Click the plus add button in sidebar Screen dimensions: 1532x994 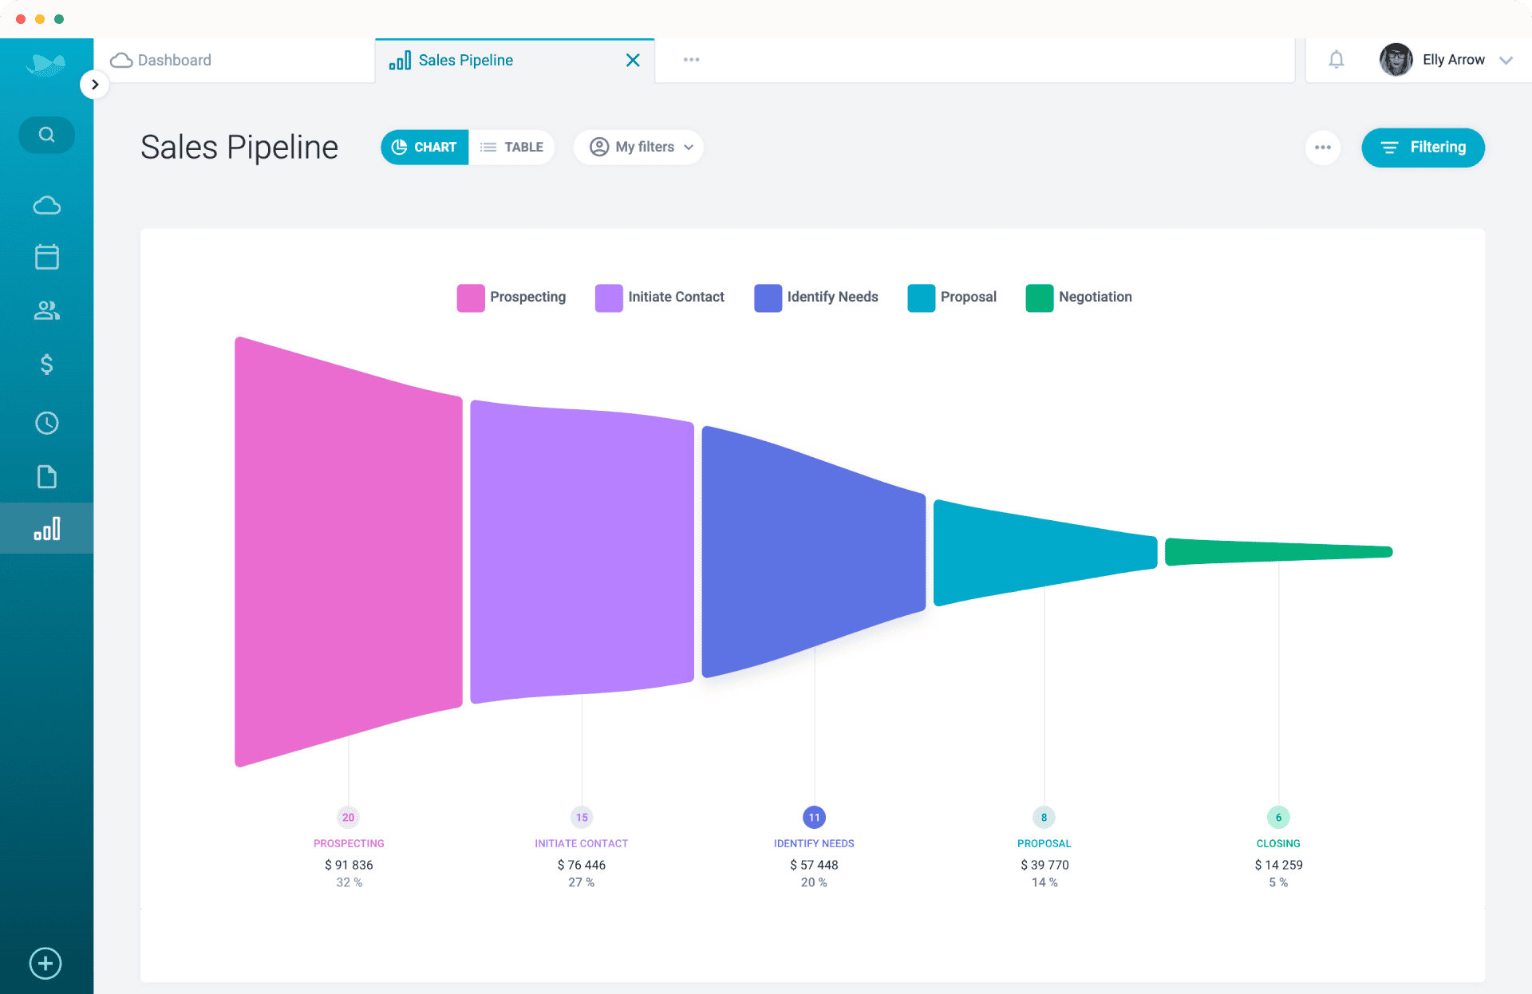pos(45,963)
